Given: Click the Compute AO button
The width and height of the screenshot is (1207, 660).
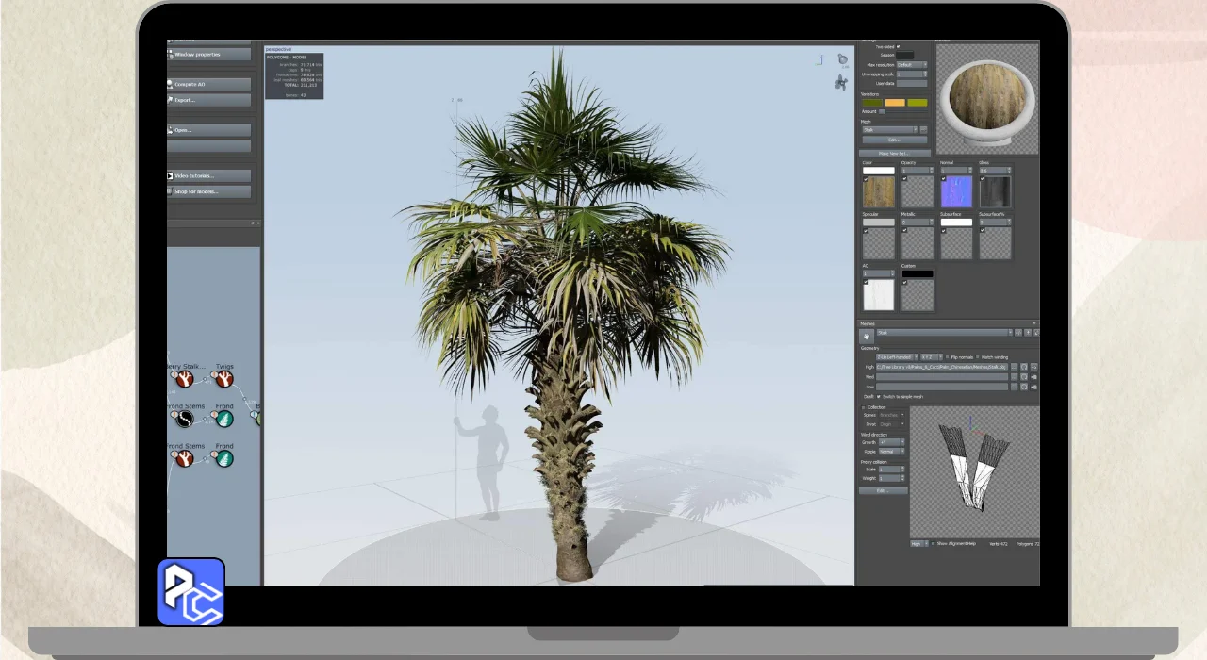Looking at the screenshot, I should pos(209,85).
